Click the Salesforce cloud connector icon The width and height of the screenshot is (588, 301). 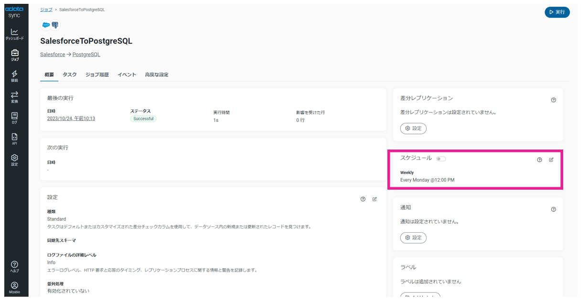[46, 25]
